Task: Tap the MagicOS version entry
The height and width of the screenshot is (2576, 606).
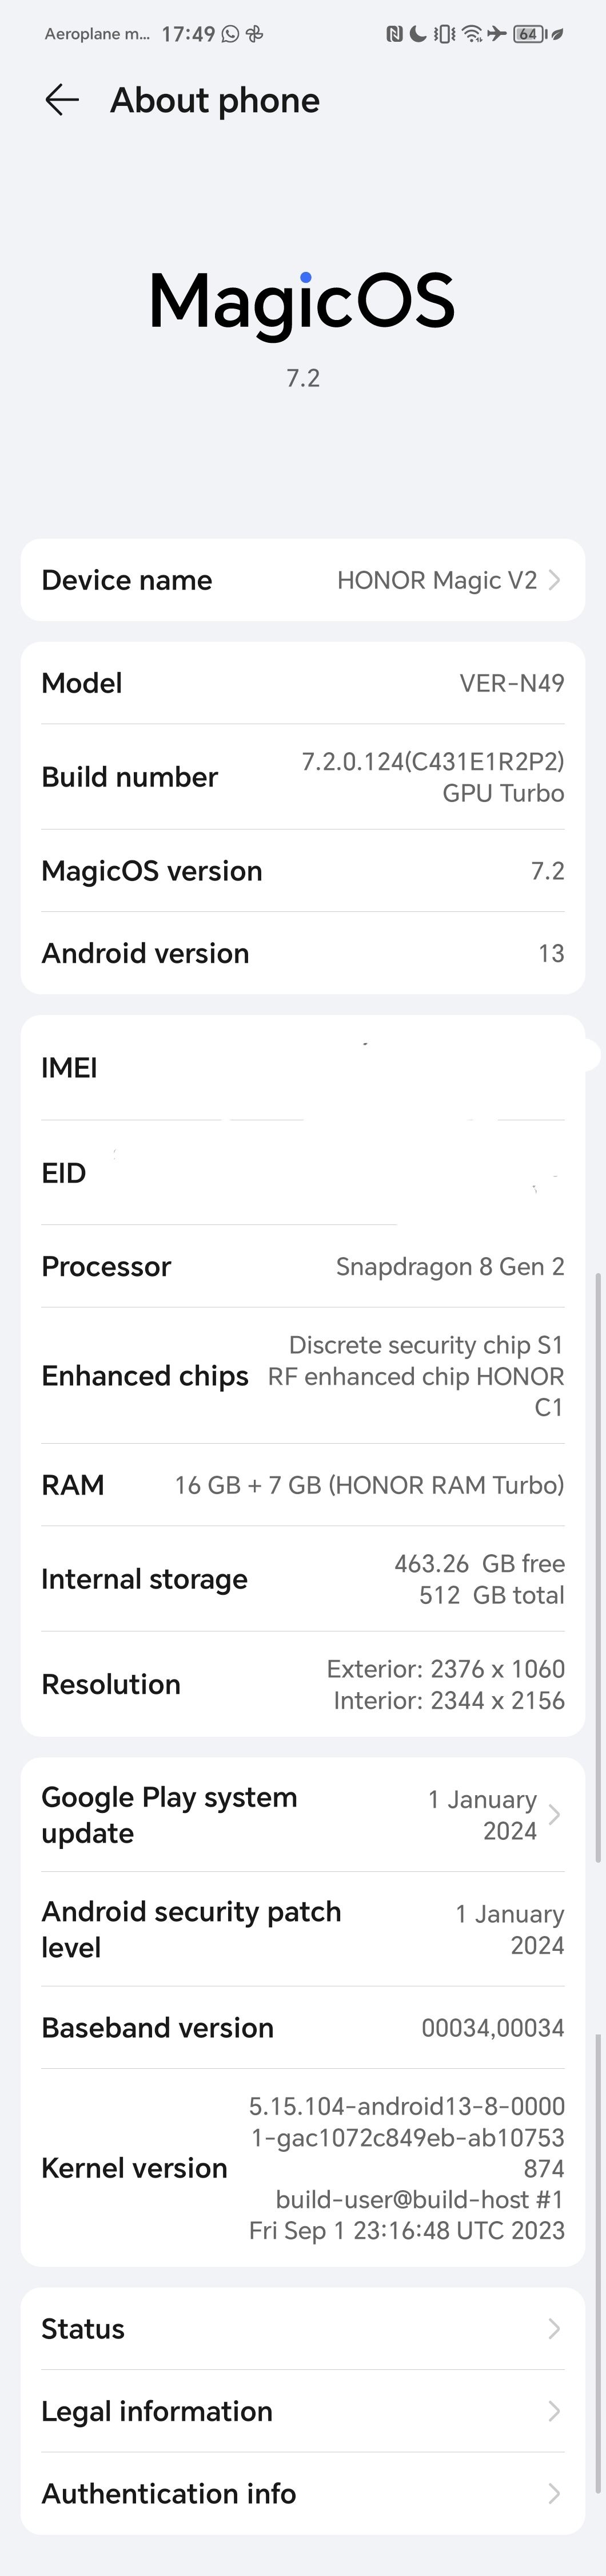Action: point(302,871)
